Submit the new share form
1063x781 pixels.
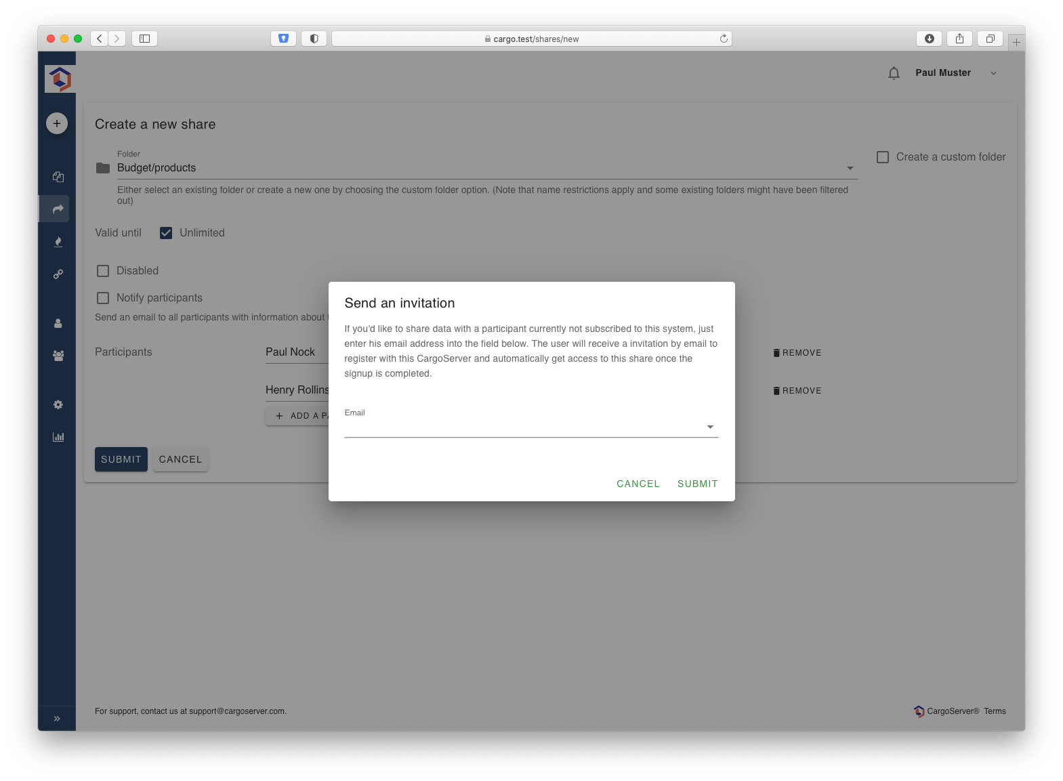(x=121, y=459)
